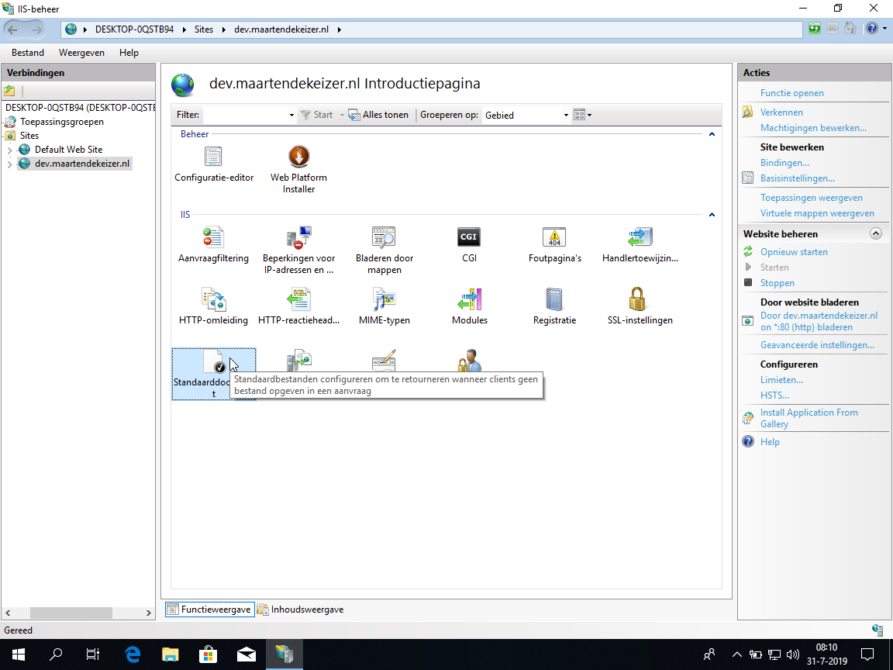Click Toepassingen weergeven link
This screenshot has width=893, height=670.
point(811,198)
